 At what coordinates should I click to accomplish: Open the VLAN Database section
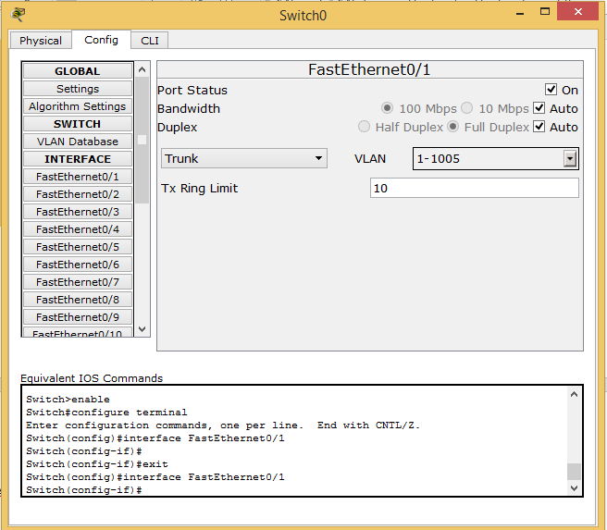[x=78, y=142]
